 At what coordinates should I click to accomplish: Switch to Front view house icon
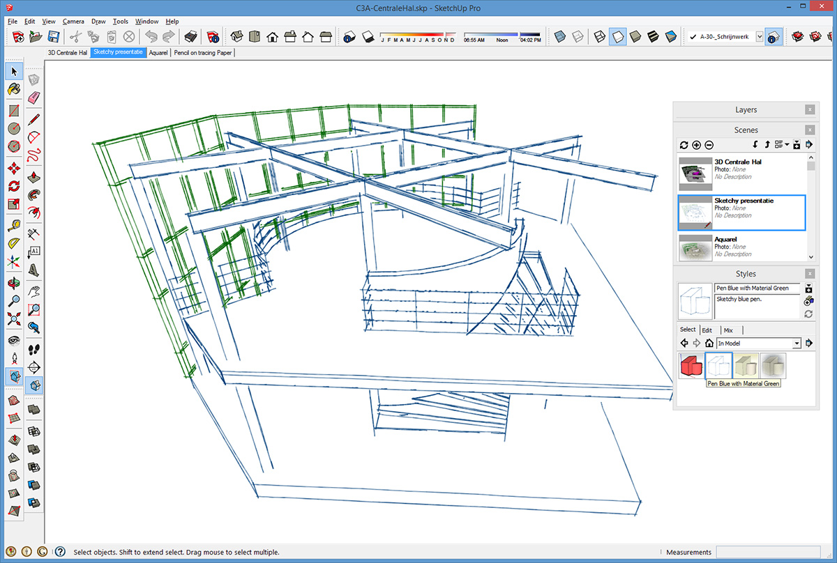(272, 37)
